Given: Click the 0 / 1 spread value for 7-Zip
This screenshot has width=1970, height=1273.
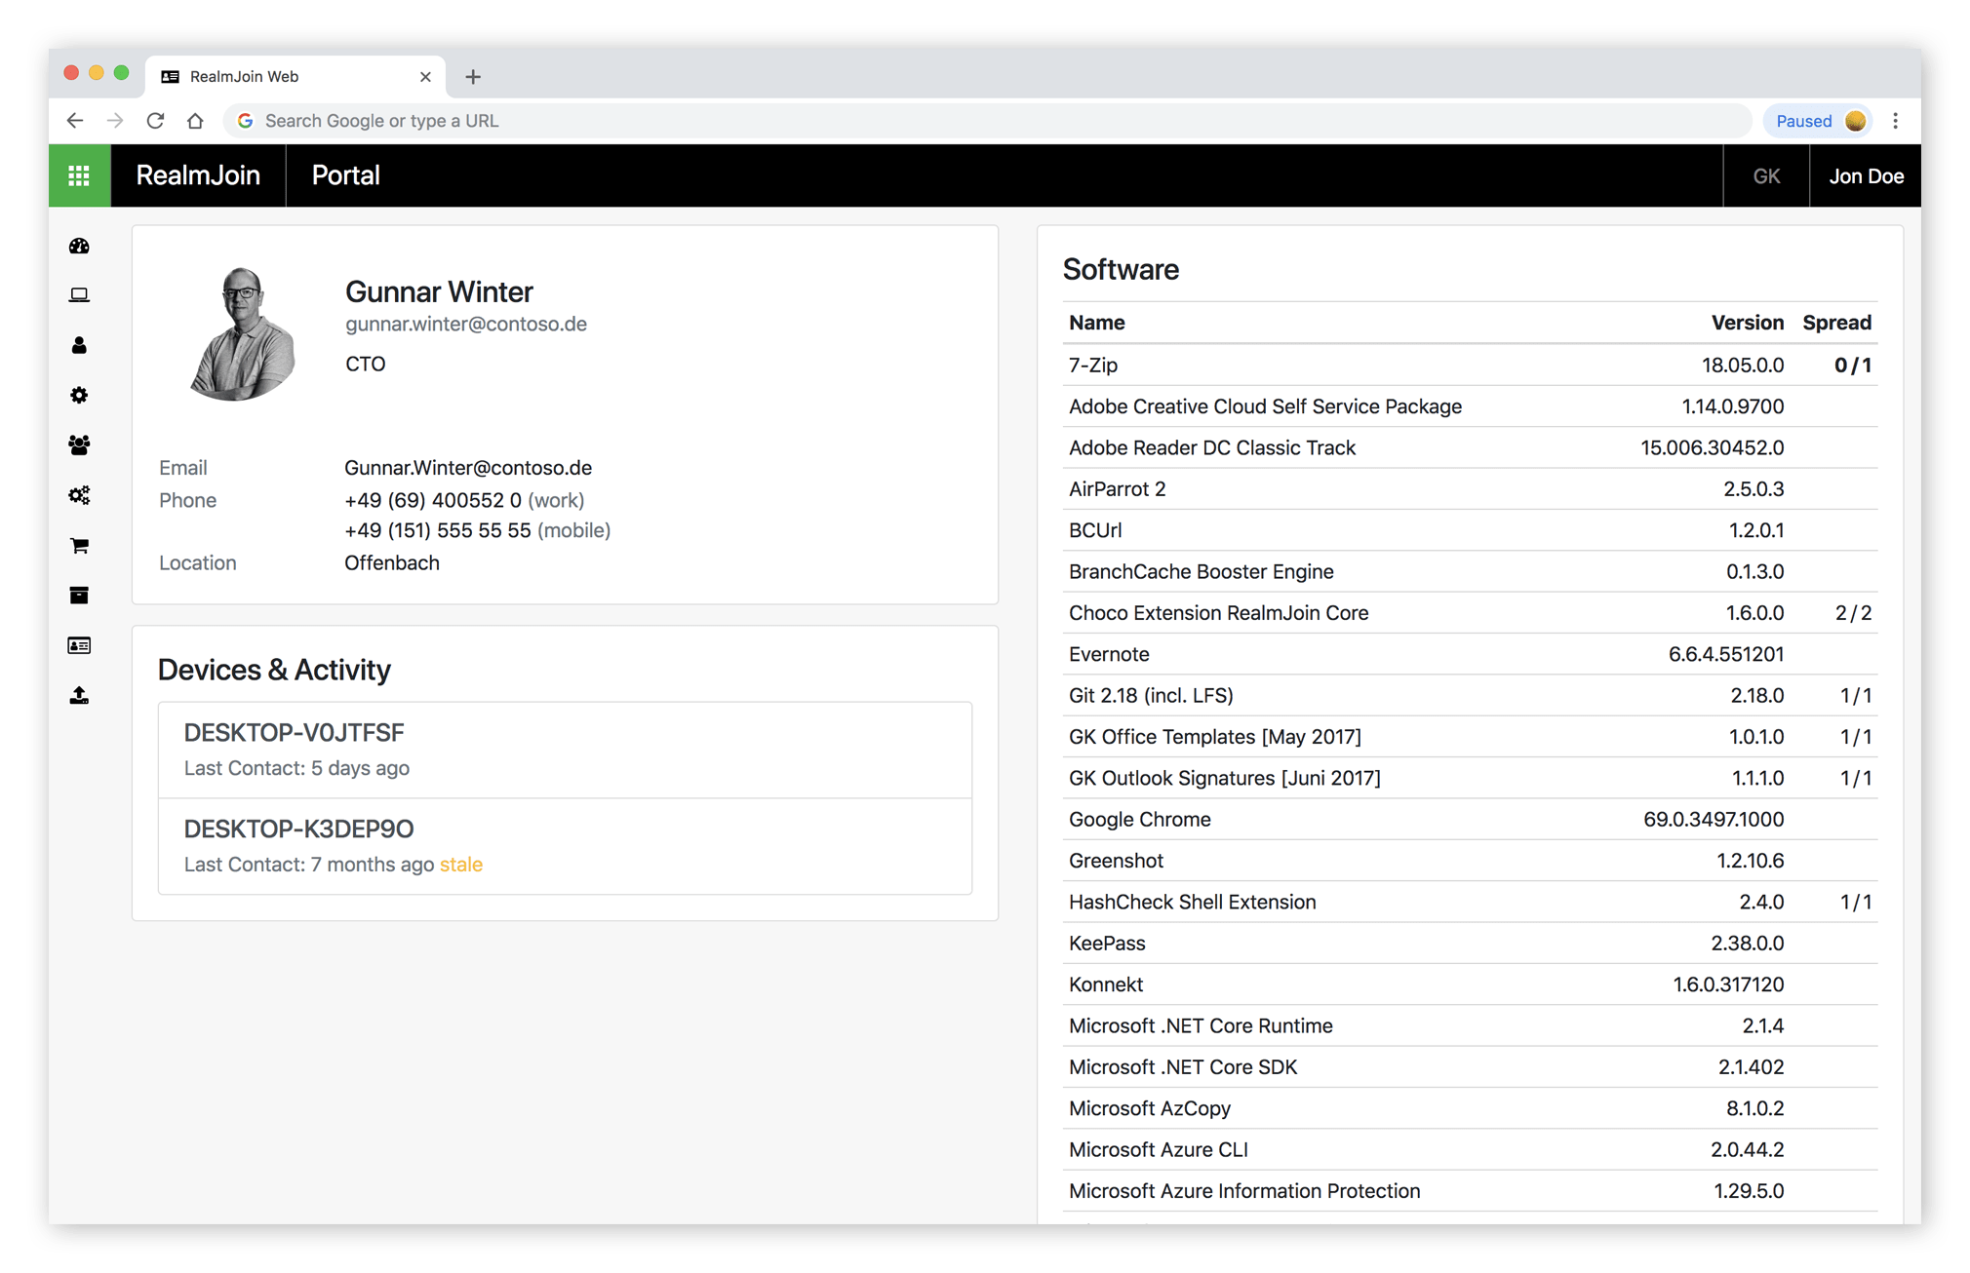Looking at the screenshot, I should [1852, 365].
